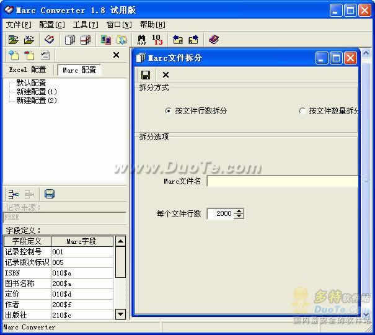Switch to the Marc 配置 tab
Viewport: 375px width, 335px height.
click(79, 70)
